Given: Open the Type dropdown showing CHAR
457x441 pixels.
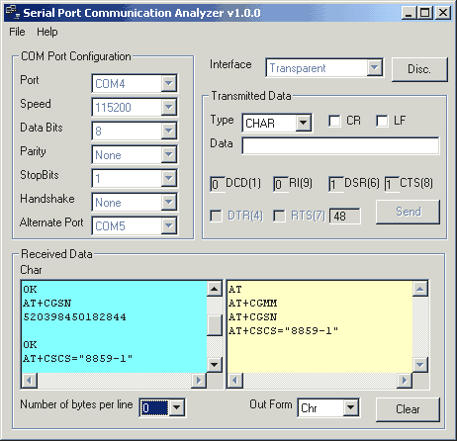Looking at the screenshot, I should click(x=304, y=123).
